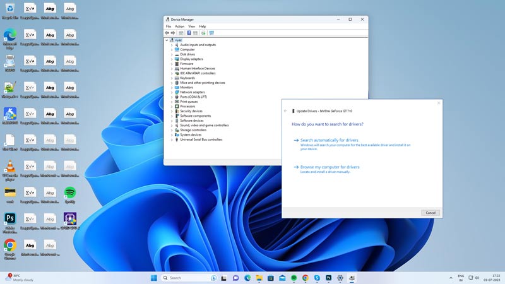Expand the Keyboards category
The height and width of the screenshot is (284, 505).
tap(172, 78)
